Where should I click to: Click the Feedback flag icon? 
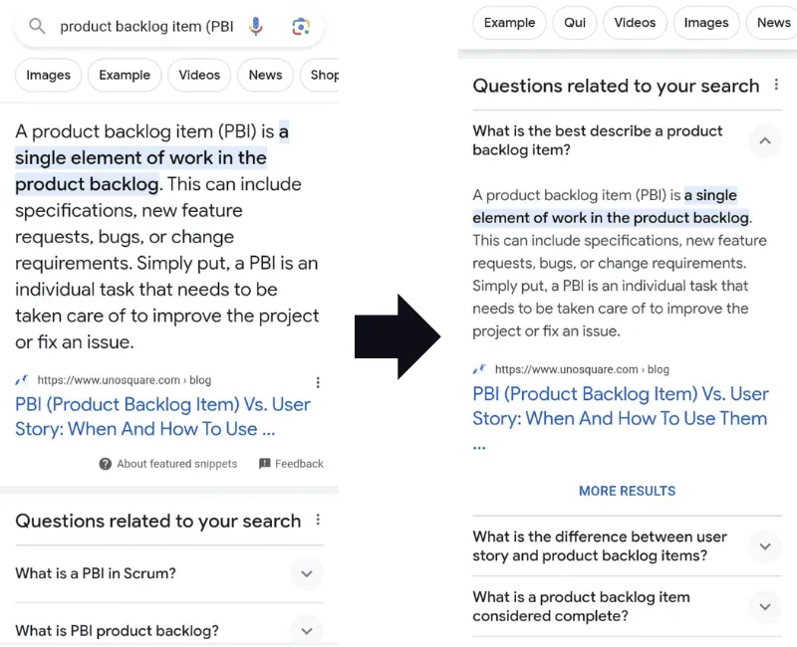click(x=264, y=464)
